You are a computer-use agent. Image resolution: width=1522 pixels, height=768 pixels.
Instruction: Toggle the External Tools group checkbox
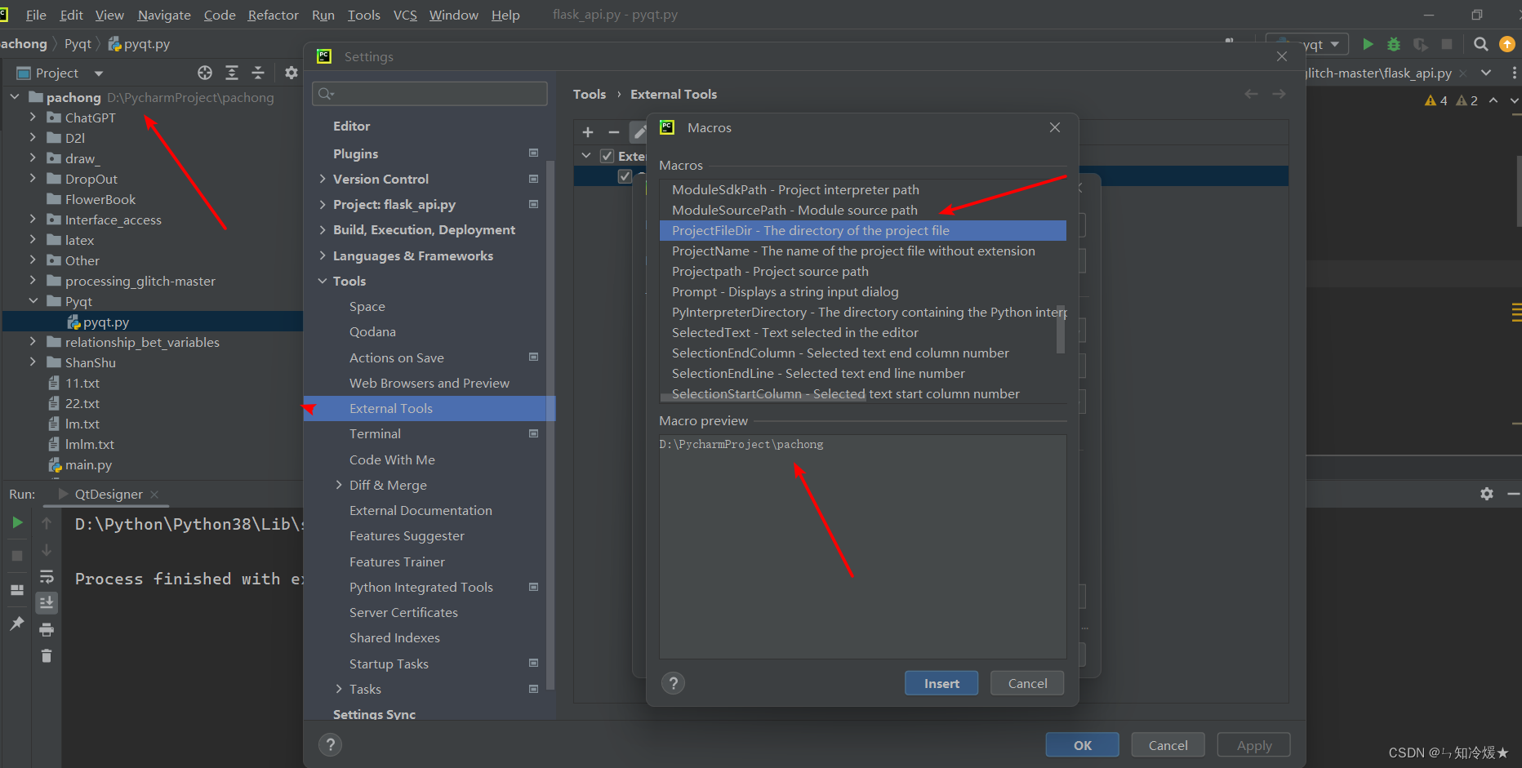tap(607, 156)
